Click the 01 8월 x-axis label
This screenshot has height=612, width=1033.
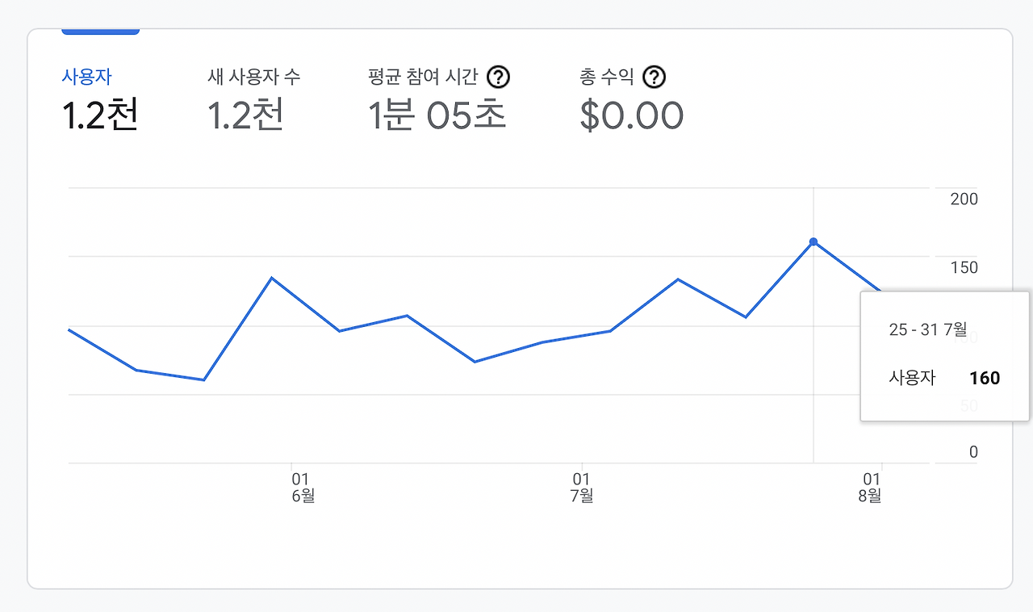pos(870,488)
